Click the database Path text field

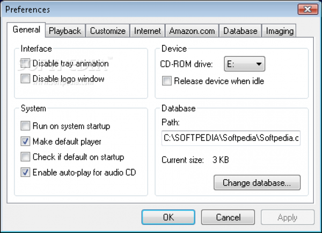click(230, 138)
